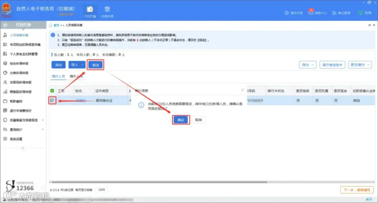
Task: Open the 经营所得 module icon in header
Action: coord(107,9)
